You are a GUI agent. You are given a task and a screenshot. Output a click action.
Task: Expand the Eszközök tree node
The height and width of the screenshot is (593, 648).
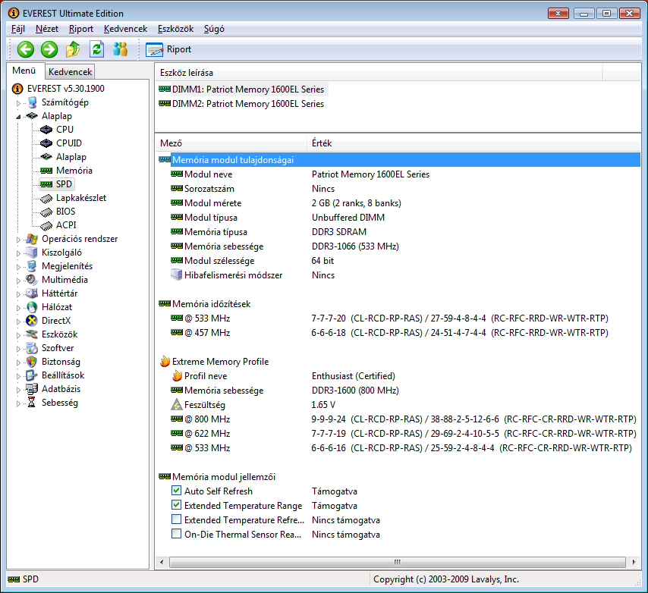(18, 335)
